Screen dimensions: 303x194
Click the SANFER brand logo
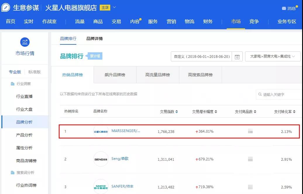[101, 187]
